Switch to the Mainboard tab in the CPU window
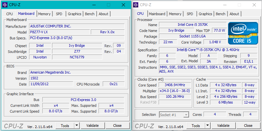This screenshot has height=131, width=262. click(157, 14)
